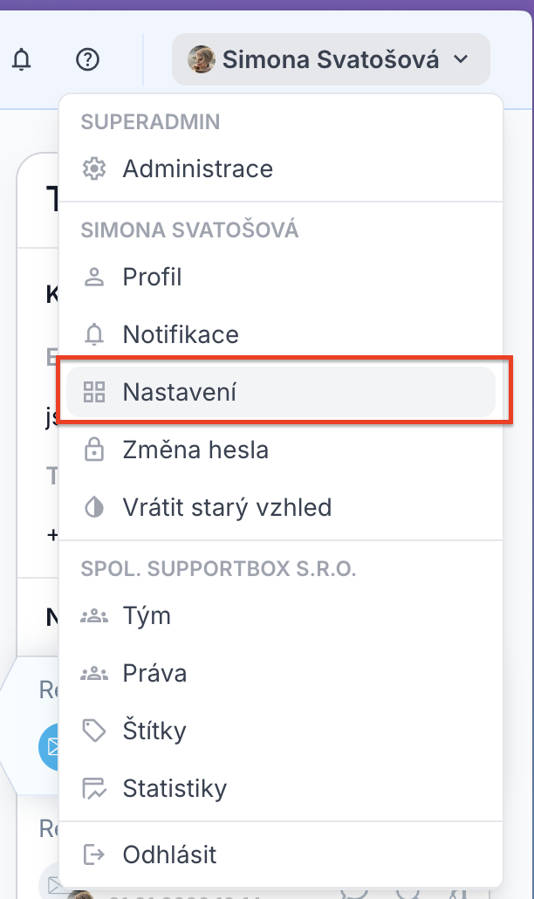This screenshot has height=899, width=534.
Task: Click the Administrace gear icon
Action: coord(93,168)
